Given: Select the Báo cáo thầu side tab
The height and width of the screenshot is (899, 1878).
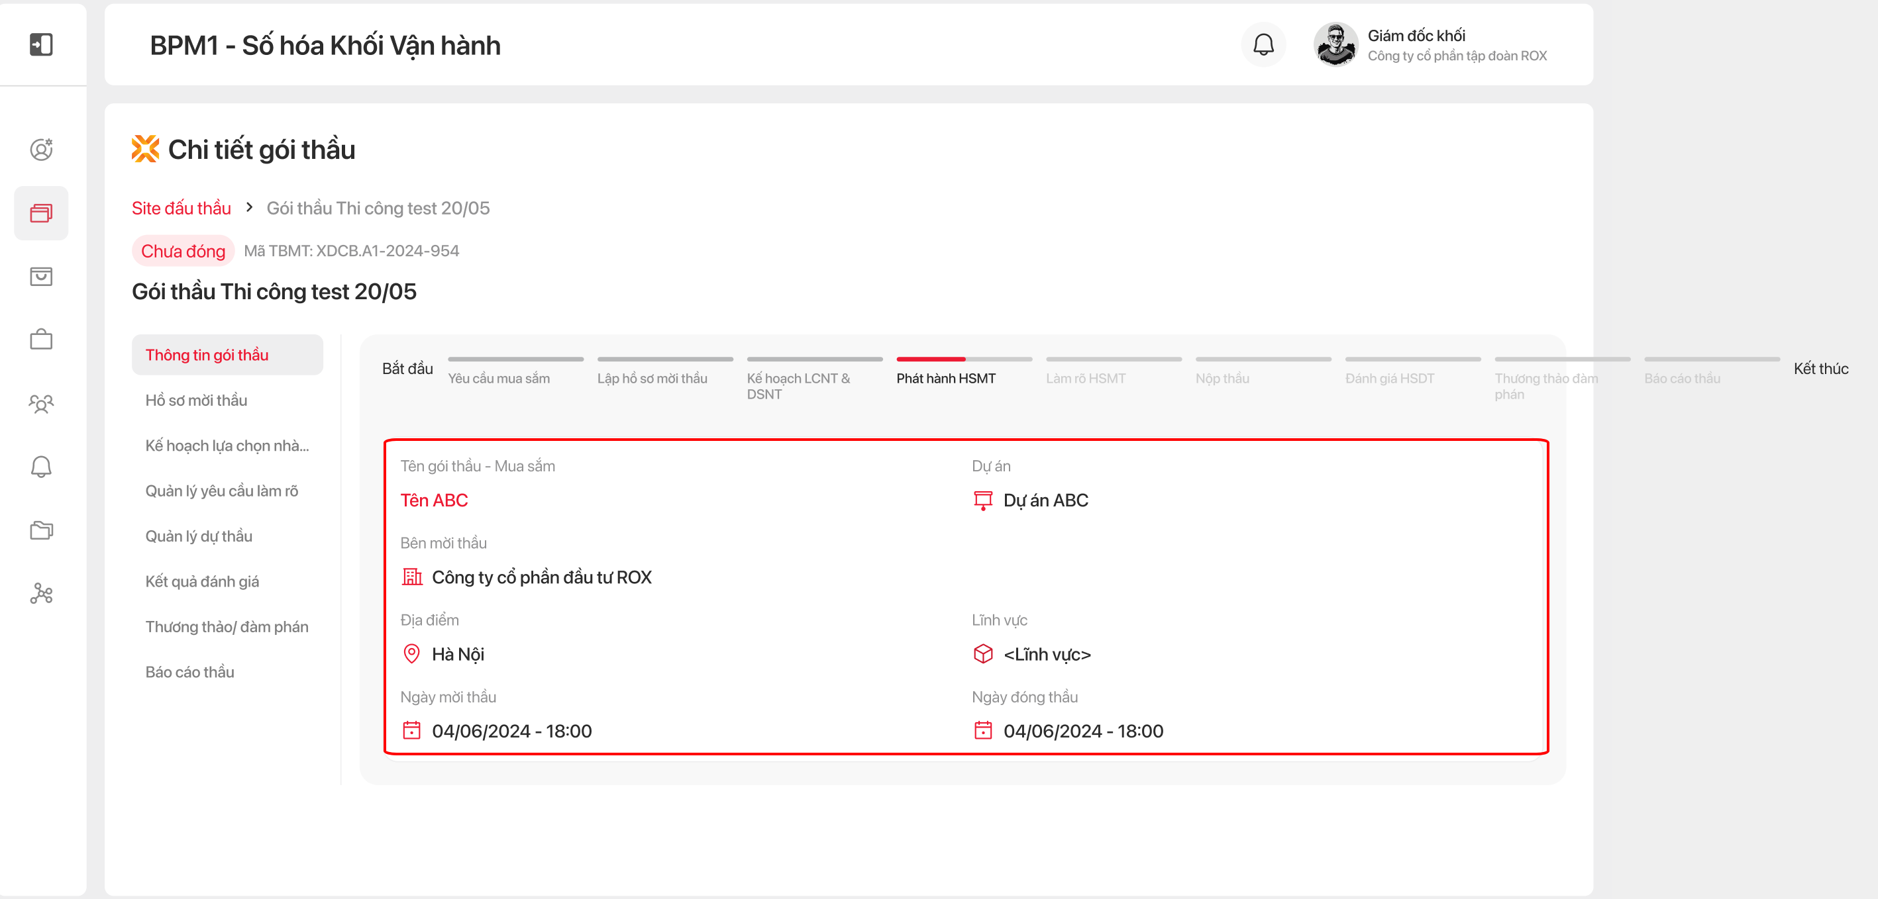Looking at the screenshot, I should tap(189, 672).
